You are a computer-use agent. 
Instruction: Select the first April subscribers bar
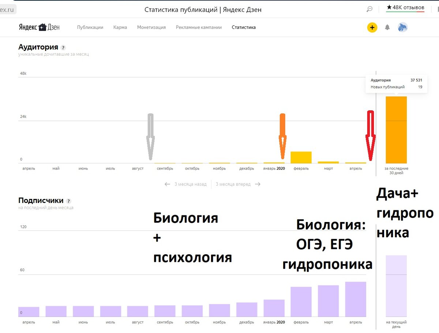29,312
